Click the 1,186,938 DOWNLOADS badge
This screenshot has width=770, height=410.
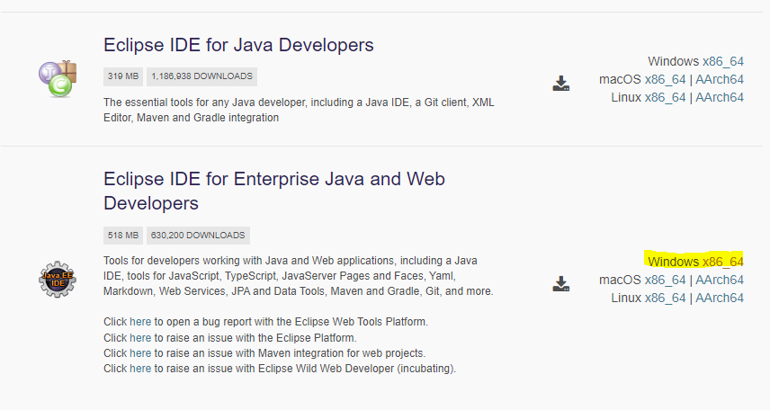point(201,76)
